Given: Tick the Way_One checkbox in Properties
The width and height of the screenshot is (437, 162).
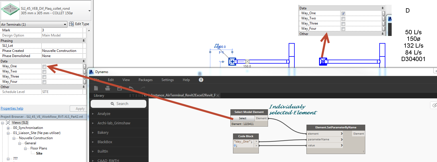Looking at the screenshot, I should point(44,66).
